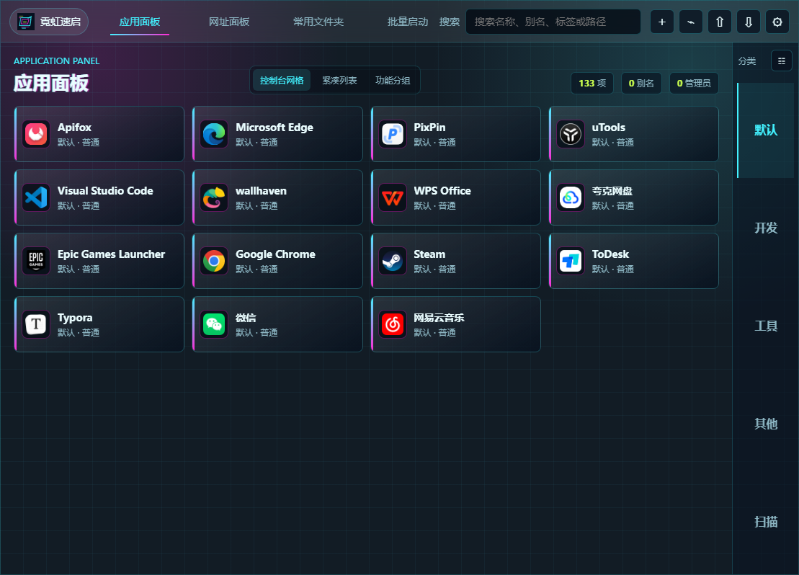Click the PixPin app icon
The image size is (799, 575).
[393, 134]
